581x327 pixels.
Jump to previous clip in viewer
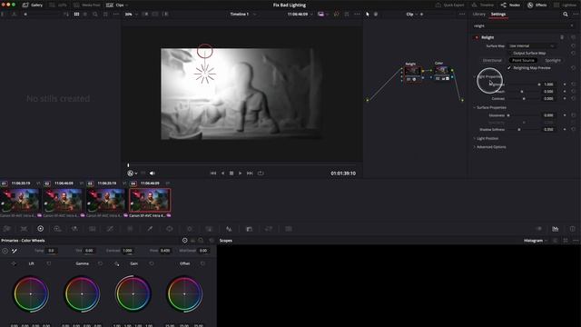(213, 173)
